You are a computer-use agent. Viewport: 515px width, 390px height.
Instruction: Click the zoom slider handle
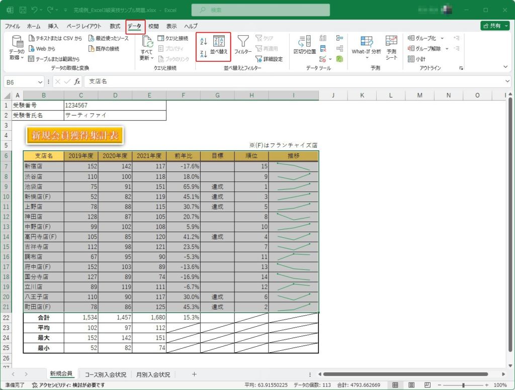pos(463,385)
